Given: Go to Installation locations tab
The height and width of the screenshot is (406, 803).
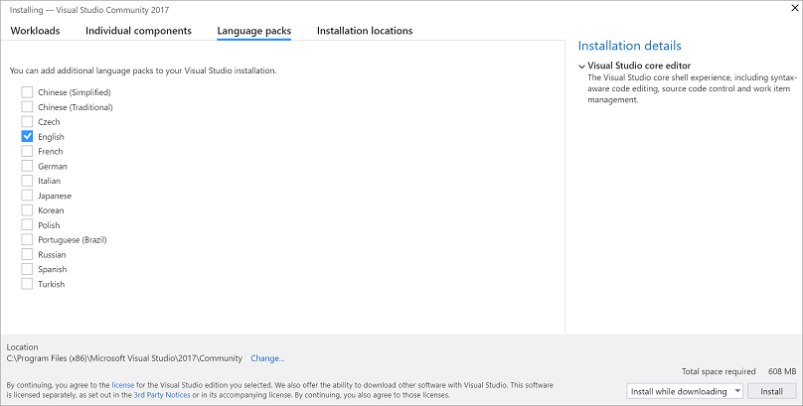Looking at the screenshot, I should pyautogui.click(x=365, y=31).
